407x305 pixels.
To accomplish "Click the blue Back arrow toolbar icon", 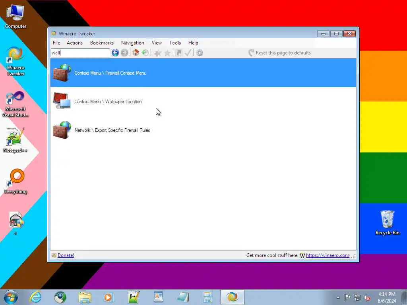I will [x=115, y=53].
